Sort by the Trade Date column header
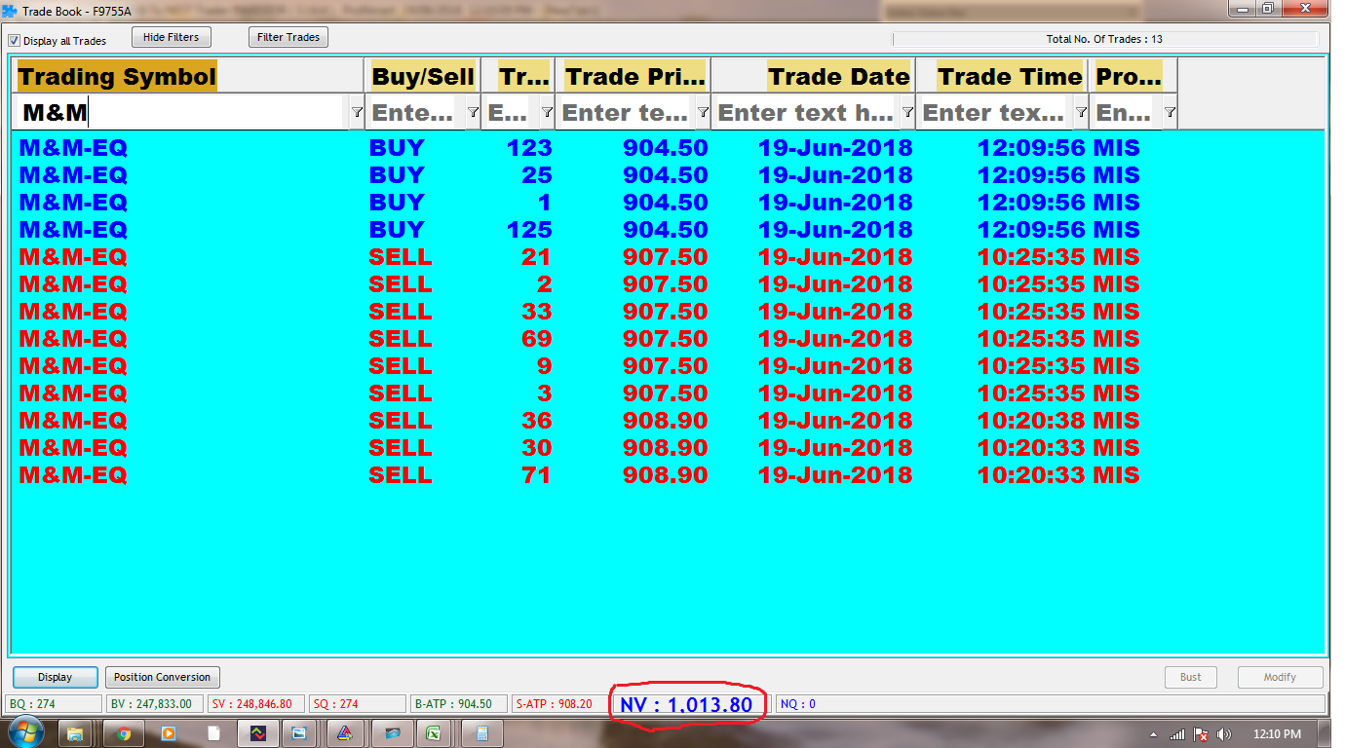The height and width of the screenshot is (748, 1345). click(x=814, y=76)
